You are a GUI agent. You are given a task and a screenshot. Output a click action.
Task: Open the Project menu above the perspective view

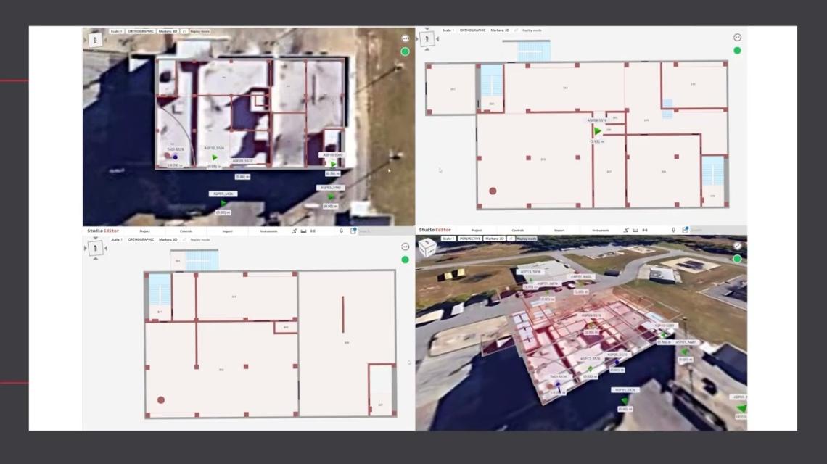pyautogui.click(x=477, y=231)
